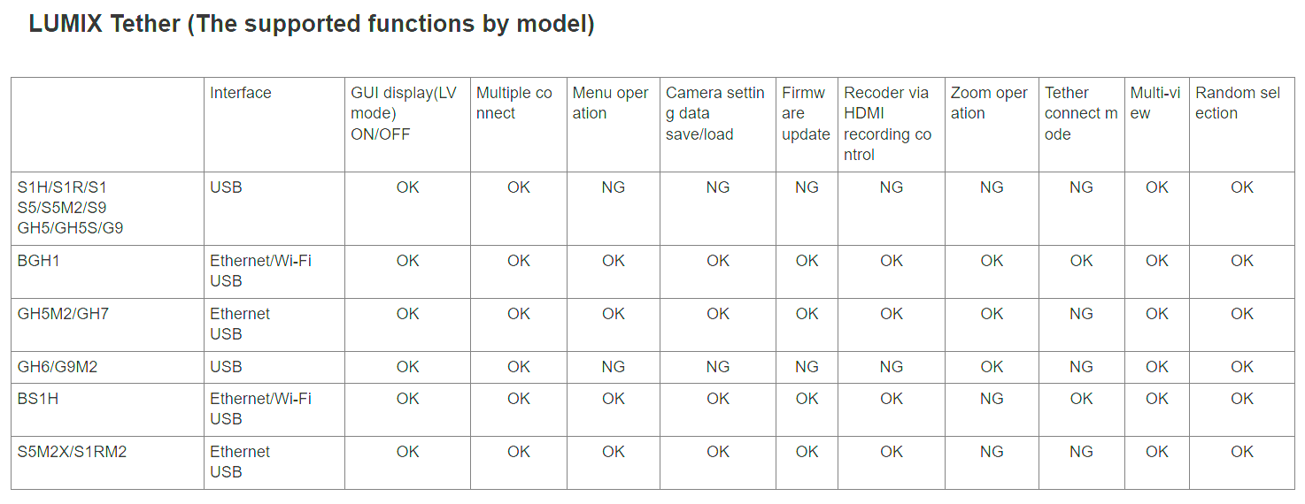Viewport: 1305px width, 504px height.
Task: Select the Menu operation column header
Action: [x=610, y=103]
